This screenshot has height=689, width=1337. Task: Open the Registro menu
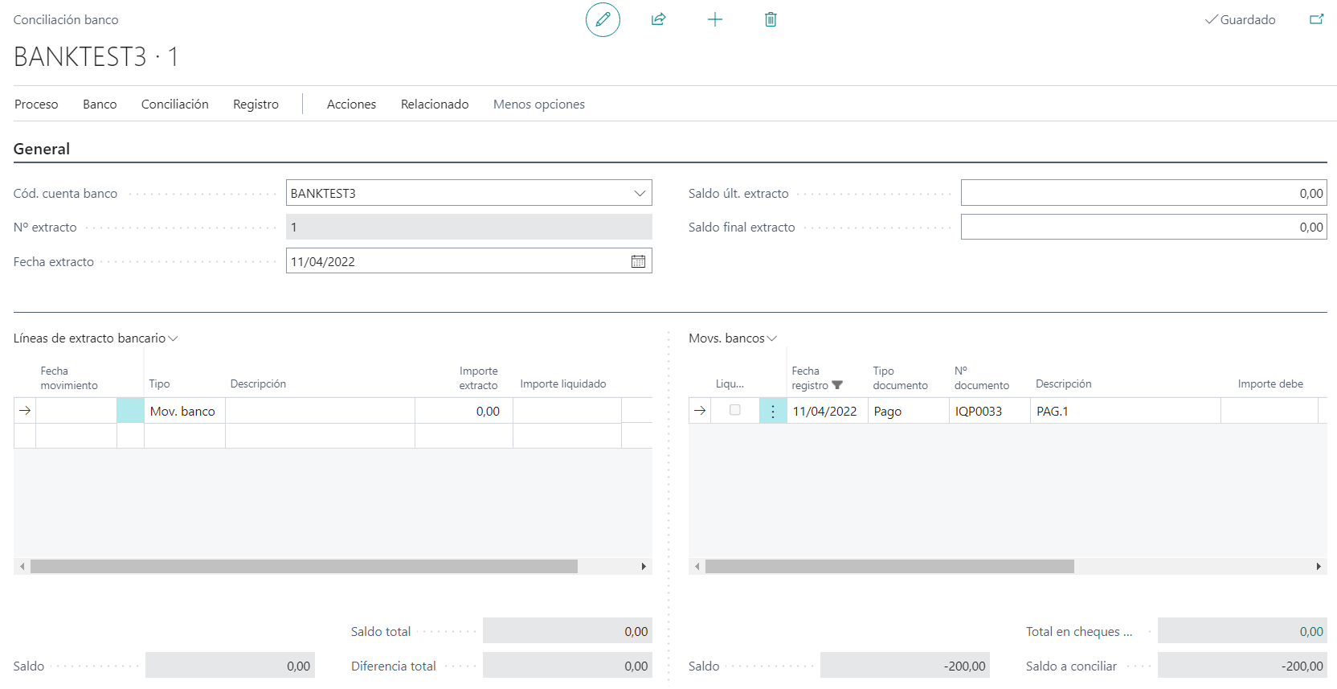pyautogui.click(x=256, y=105)
